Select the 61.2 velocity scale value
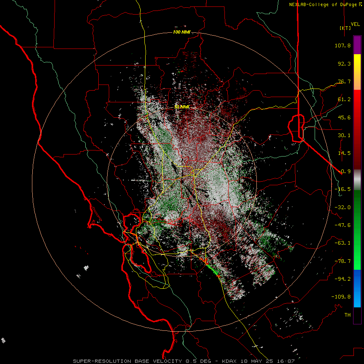 (x=344, y=99)
